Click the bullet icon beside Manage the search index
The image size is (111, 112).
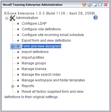tap(18, 75)
